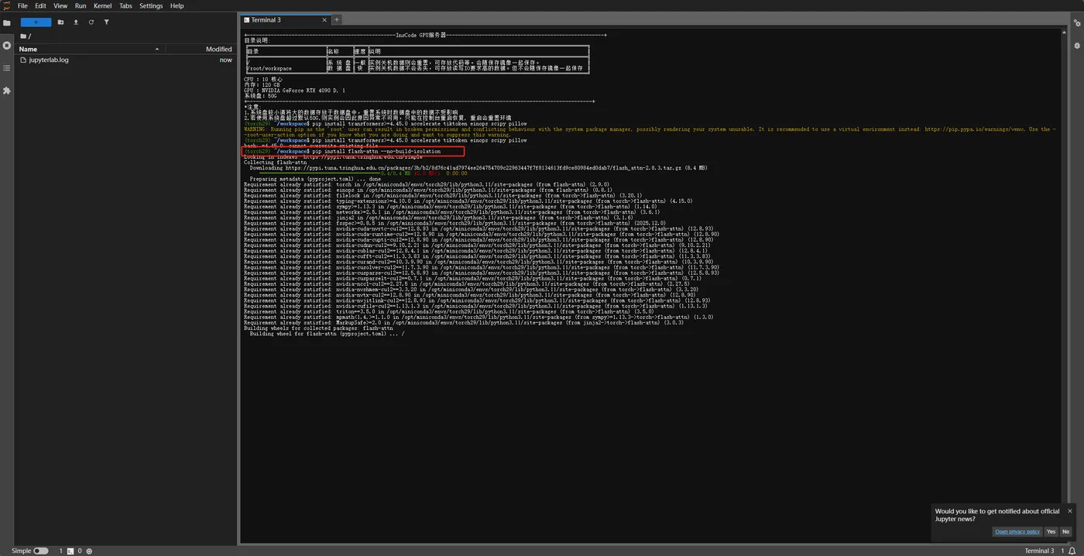
Task: Open the File menu
Action: pos(22,5)
